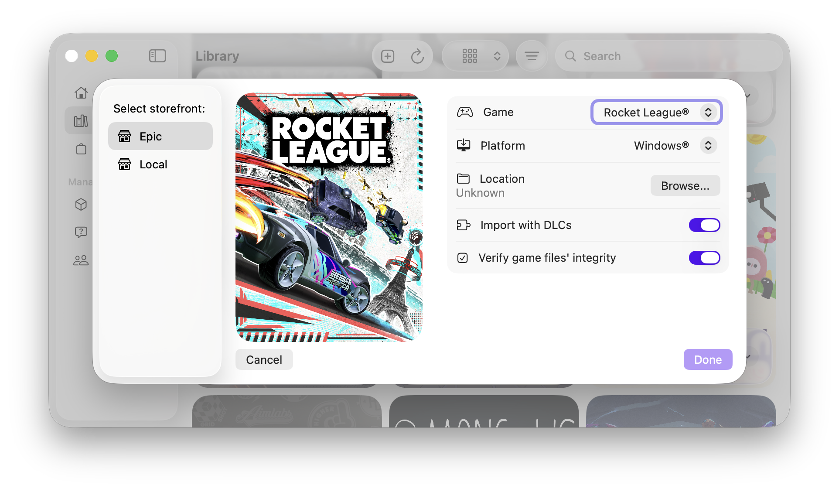
Task: Click the import game plus icon
Action: (388, 56)
